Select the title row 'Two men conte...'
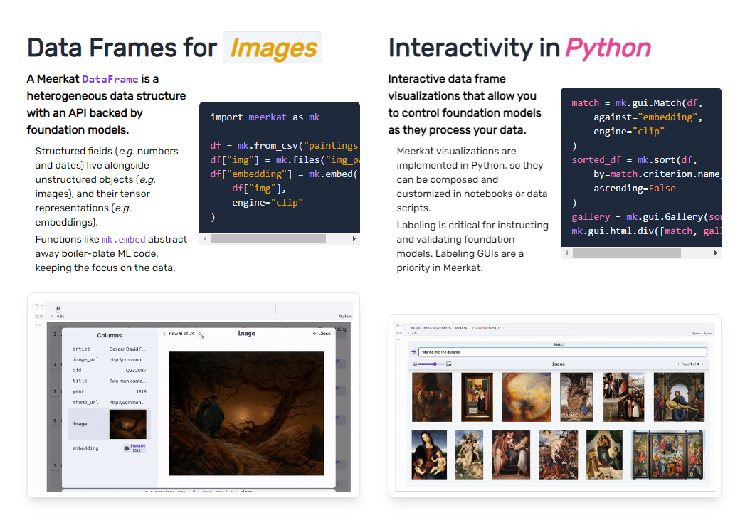The height and width of the screenshot is (518, 750). (x=109, y=381)
